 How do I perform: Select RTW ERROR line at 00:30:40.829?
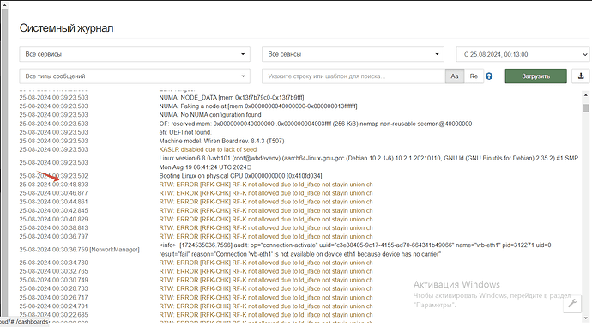266,220
